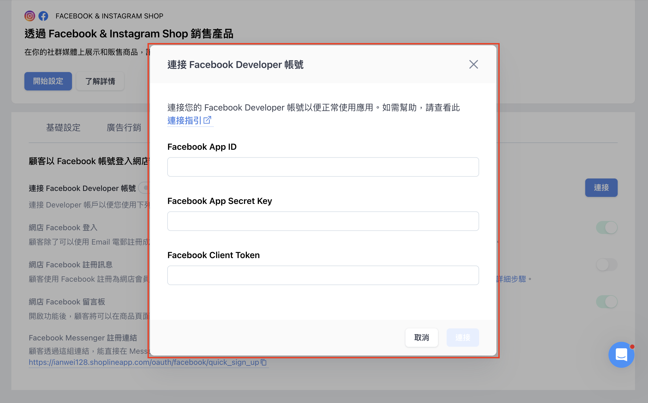Click the dialog's 連接 connect button
Viewport: 648px width, 403px height.
[463, 337]
